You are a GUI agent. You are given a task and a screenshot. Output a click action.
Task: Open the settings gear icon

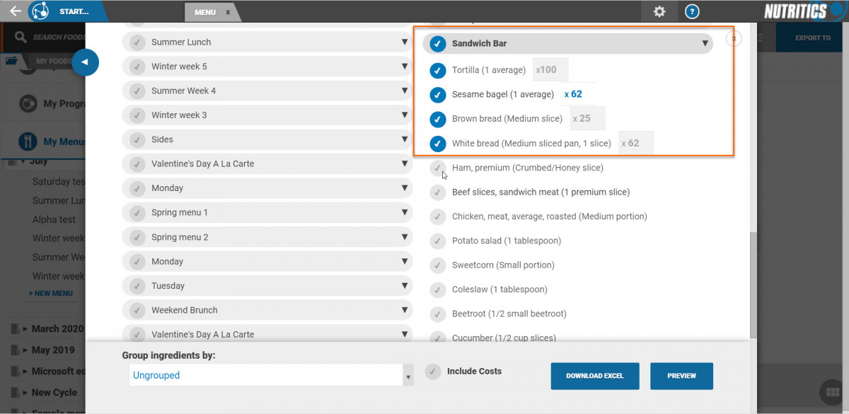[659, 11]
